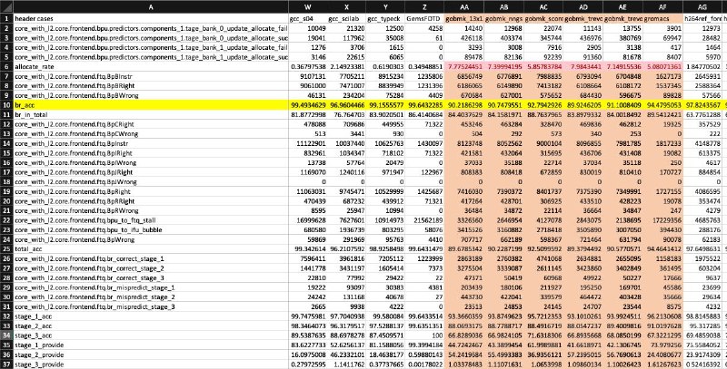727x369 pixels.
Task: Click the 'allocate_rate' row label
Action: [x=36, y=67]
